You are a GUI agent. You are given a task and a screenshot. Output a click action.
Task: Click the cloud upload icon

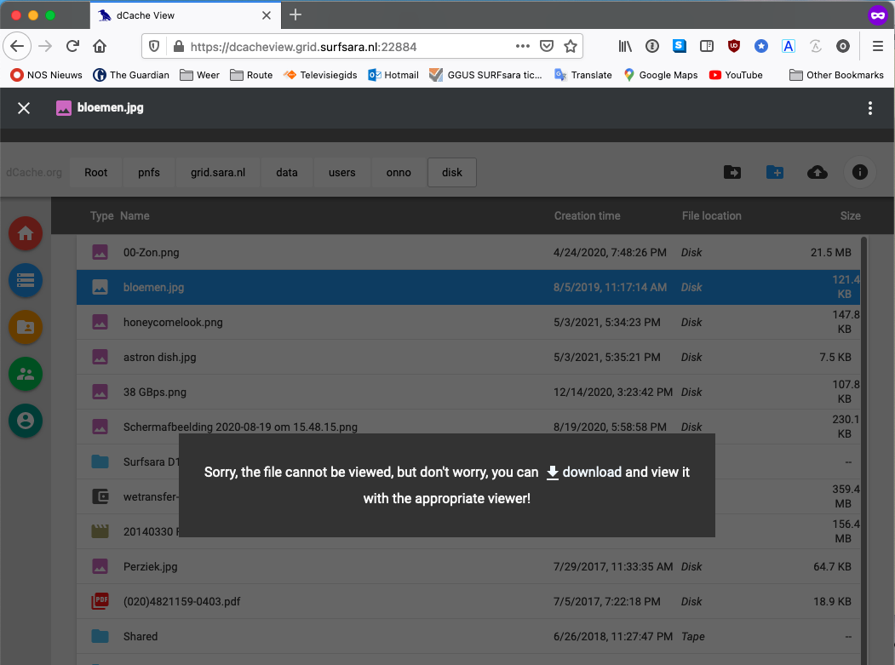click(818, 172)
